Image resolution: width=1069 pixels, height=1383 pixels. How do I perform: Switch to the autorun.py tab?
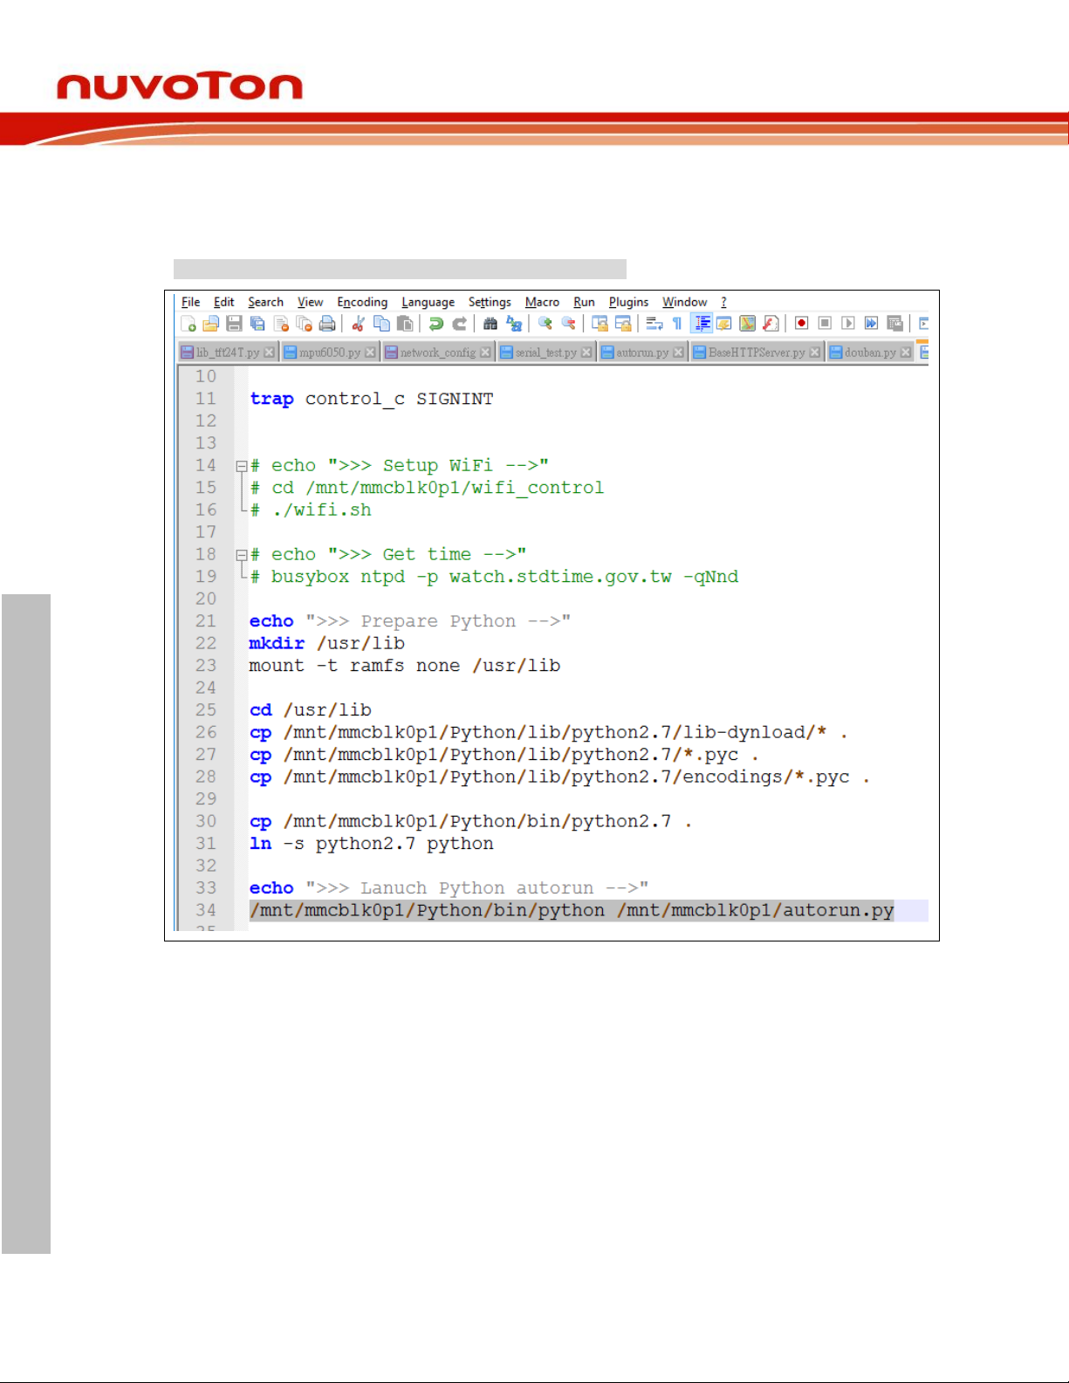[642, 353]
